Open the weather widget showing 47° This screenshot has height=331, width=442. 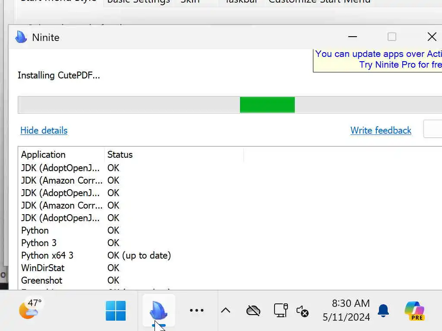(x=31, y=309)
